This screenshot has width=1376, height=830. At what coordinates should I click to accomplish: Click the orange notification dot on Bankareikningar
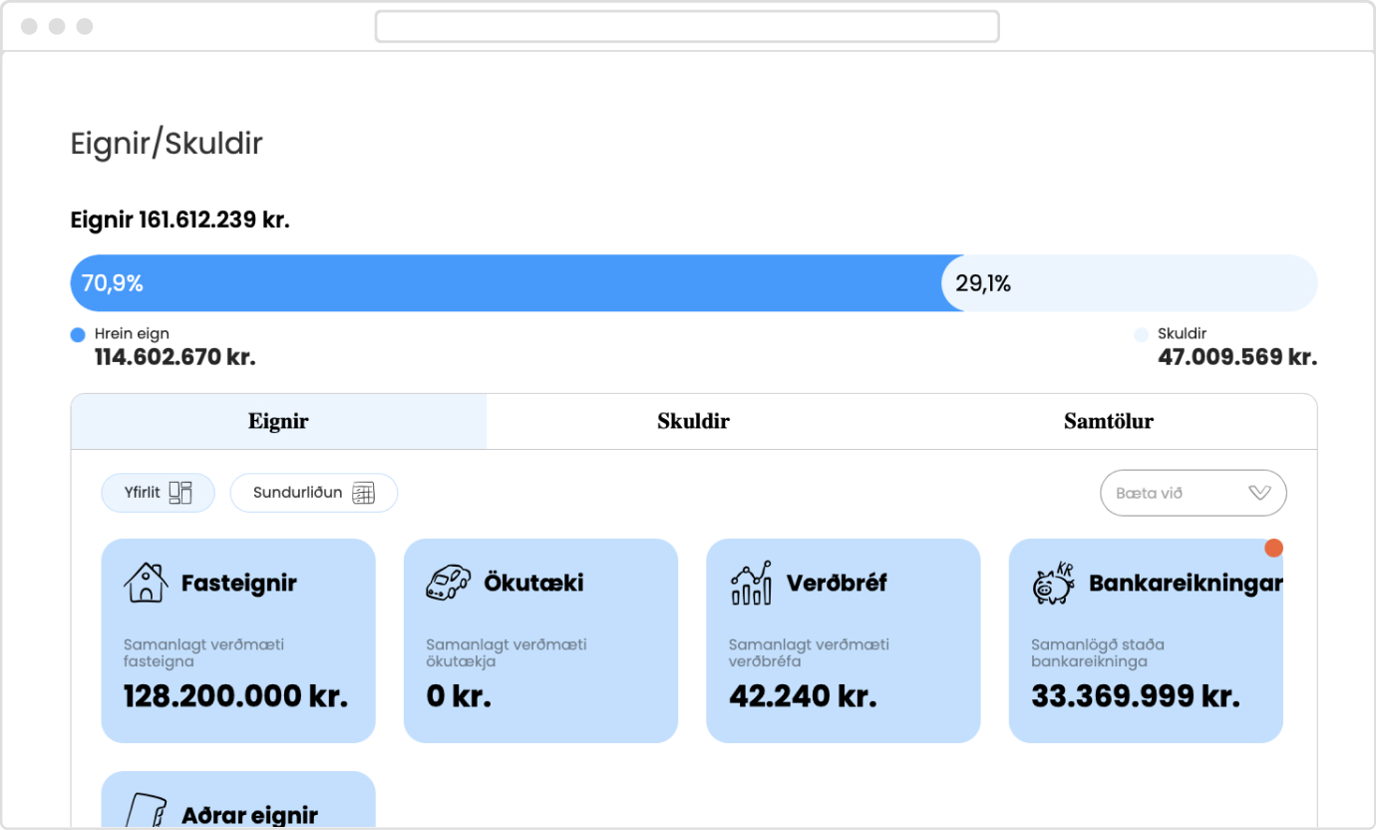1273,548
